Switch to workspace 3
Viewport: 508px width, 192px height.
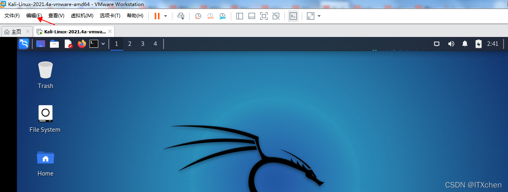[x=143, y=44]
